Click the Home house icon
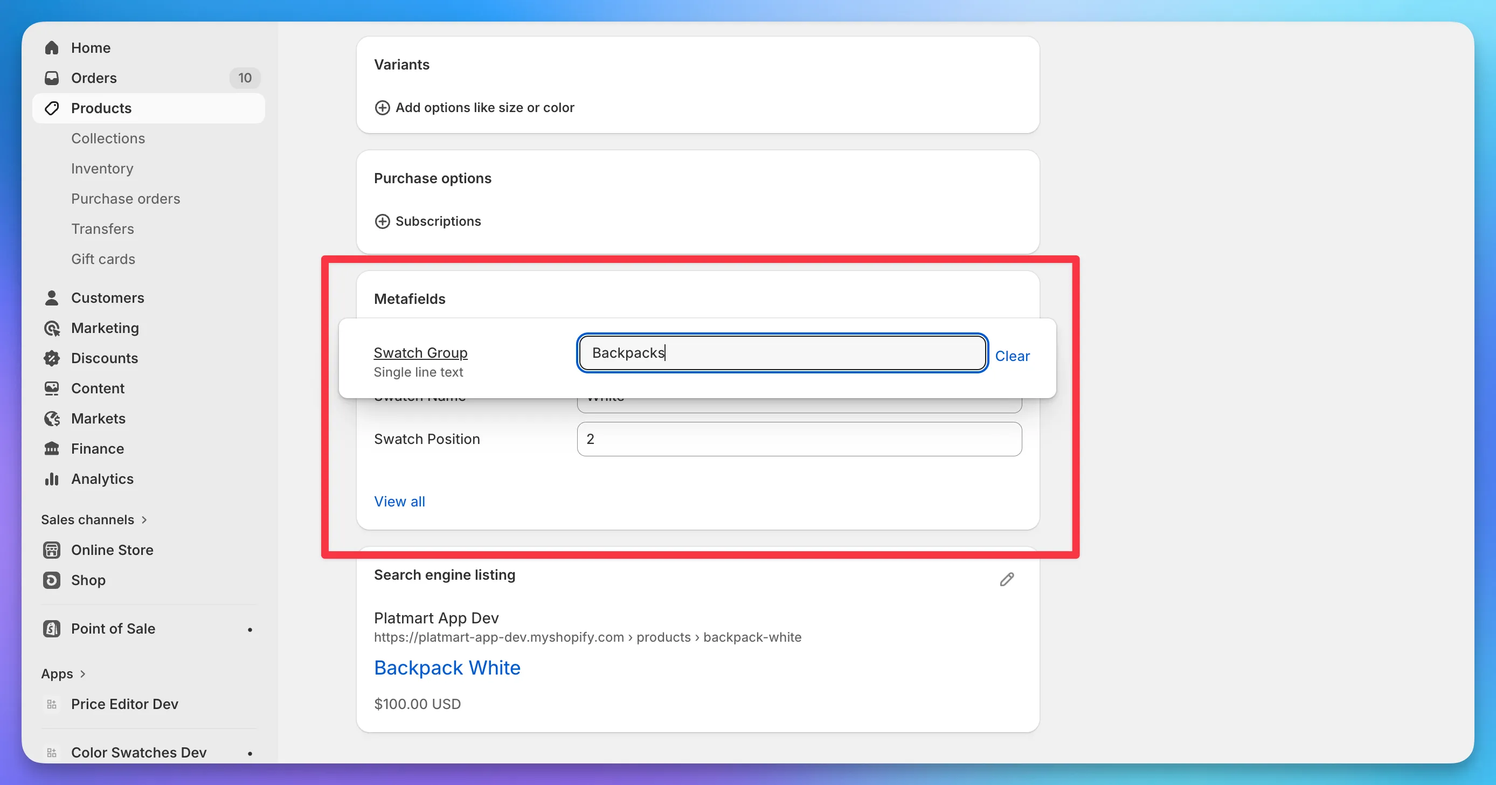This screenshot has height=785, width=1496. point(52,47)
